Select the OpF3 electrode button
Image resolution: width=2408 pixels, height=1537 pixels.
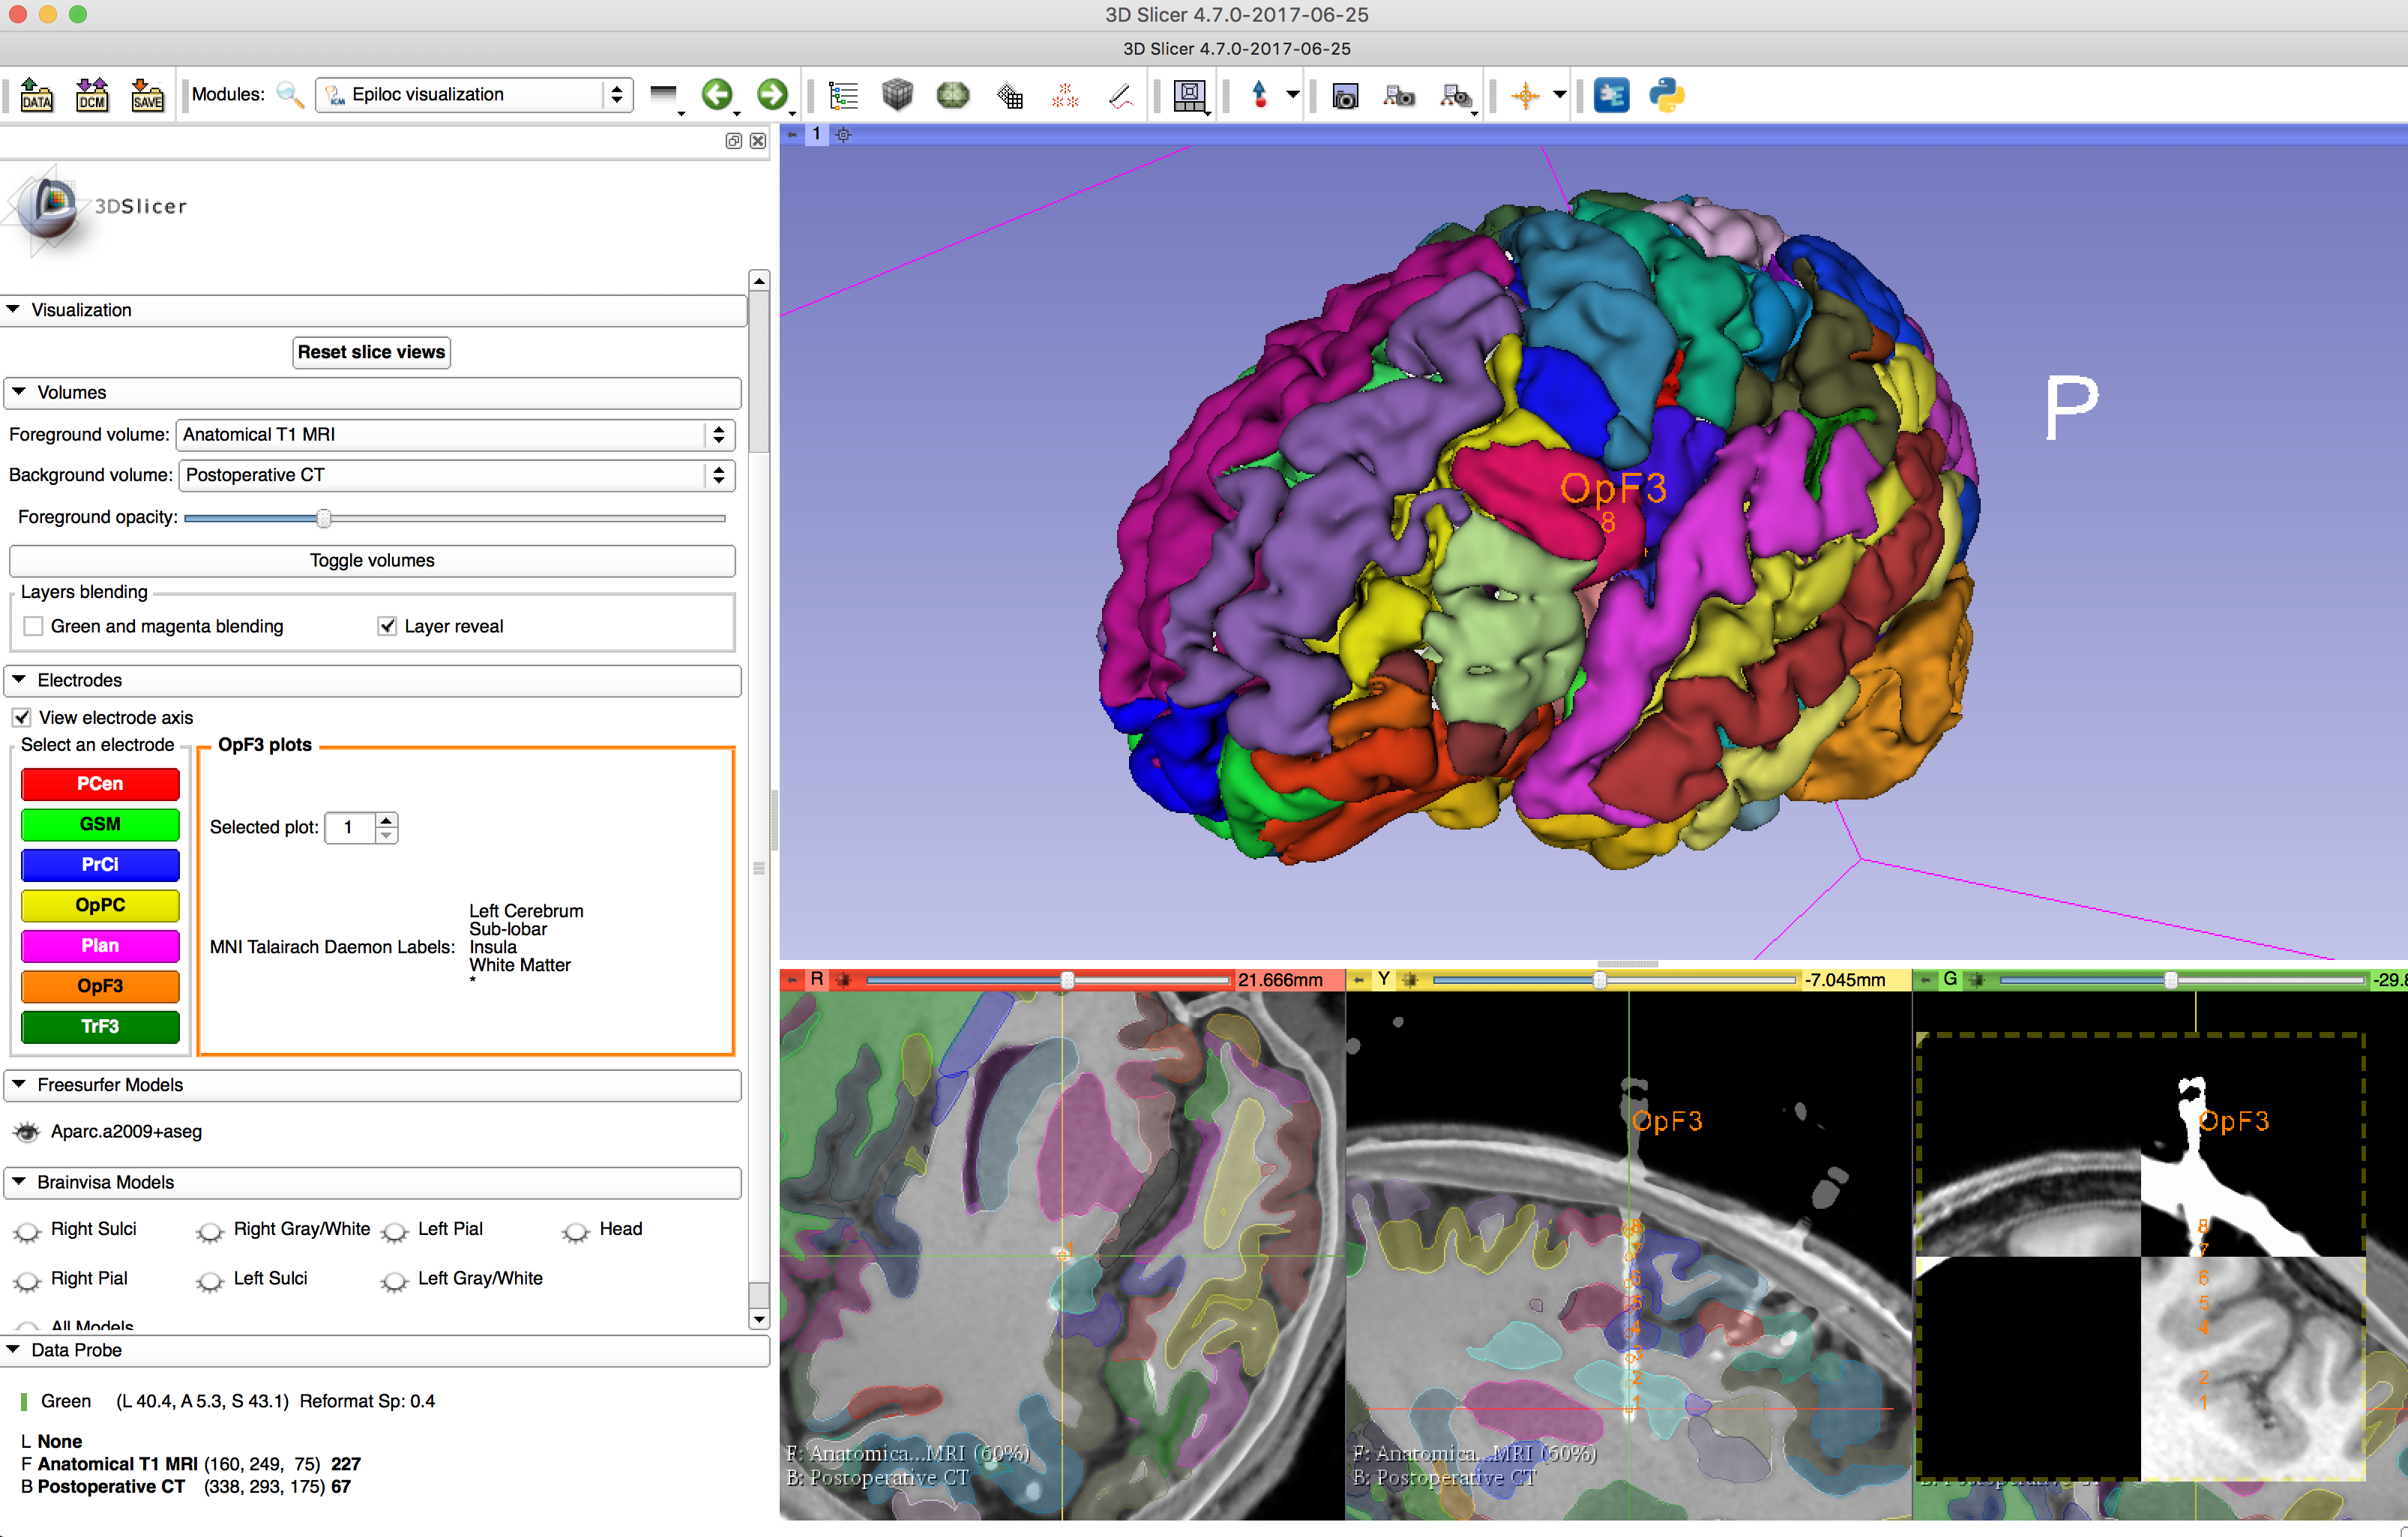point(100,985)
